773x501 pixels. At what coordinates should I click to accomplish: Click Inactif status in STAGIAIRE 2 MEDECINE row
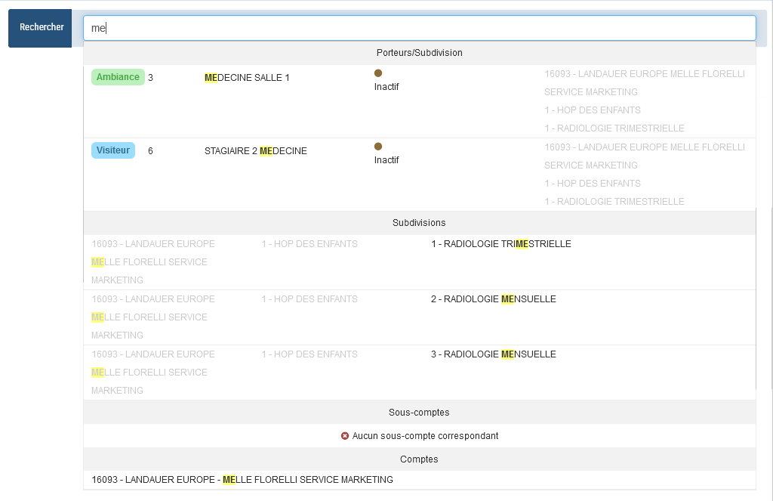pyautogui.click(x=386, y=160)
